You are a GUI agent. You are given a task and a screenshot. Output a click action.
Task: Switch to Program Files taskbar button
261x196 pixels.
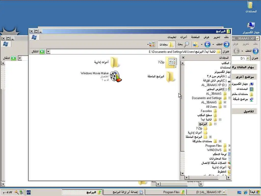[x=166, y=192]
